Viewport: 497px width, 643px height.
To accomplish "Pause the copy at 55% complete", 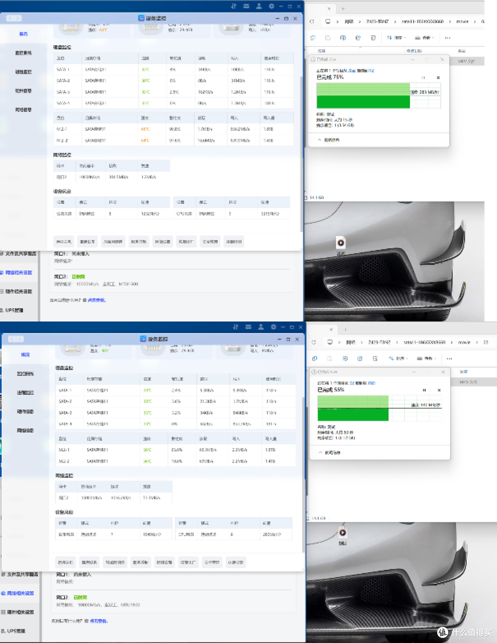I will coord(424,390).
